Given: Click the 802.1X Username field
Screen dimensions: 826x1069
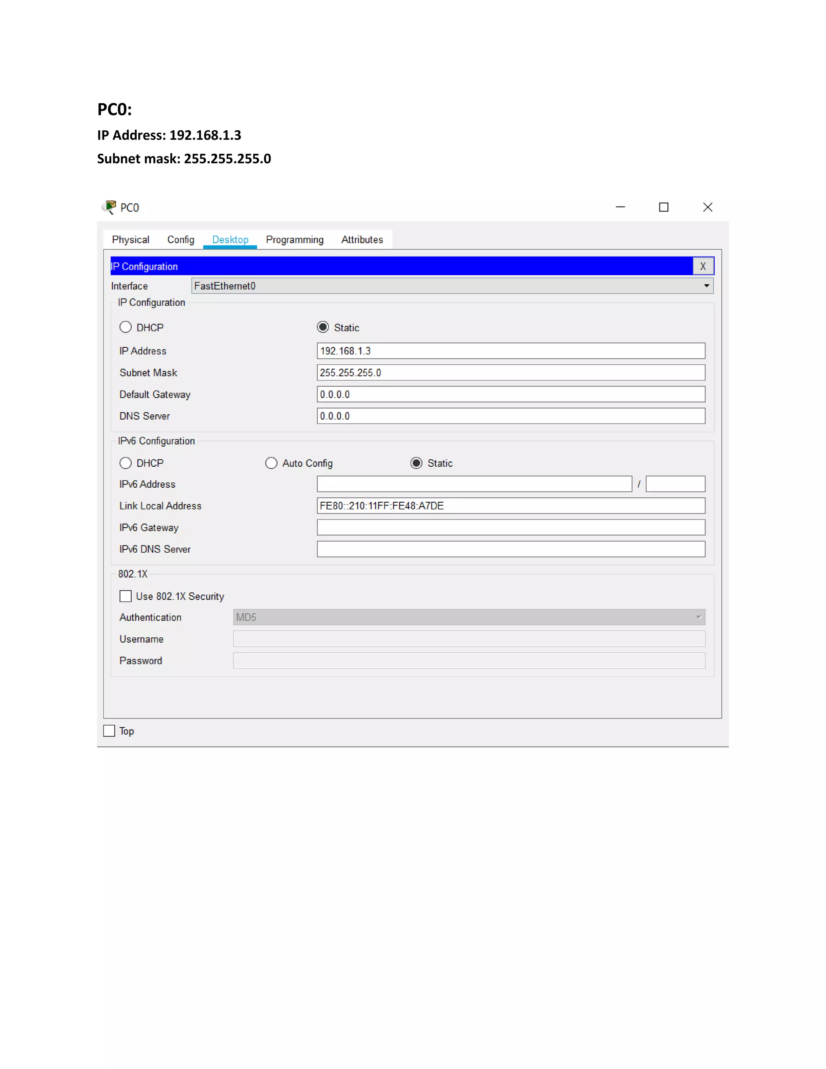Looking at the screenshot, I should (469, 639).
